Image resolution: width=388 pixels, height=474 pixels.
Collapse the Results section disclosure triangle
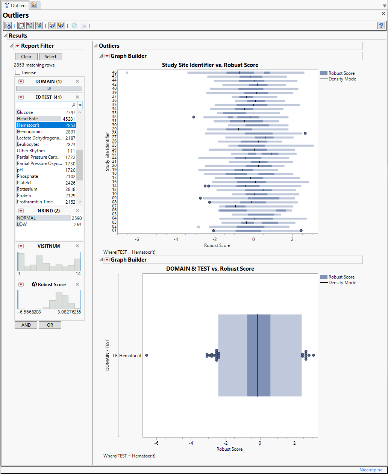[x=5, y=36]
